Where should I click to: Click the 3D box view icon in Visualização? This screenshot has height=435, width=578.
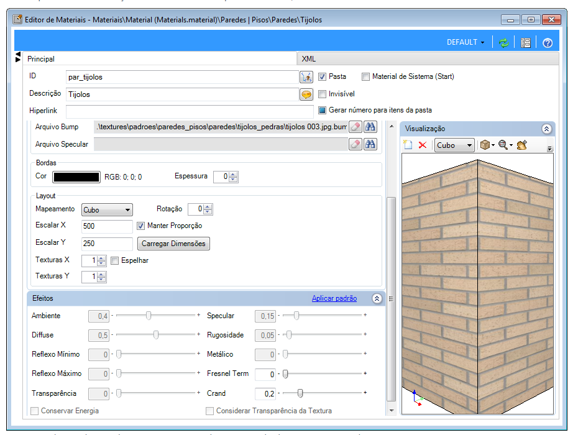click(x=485, y=145)
